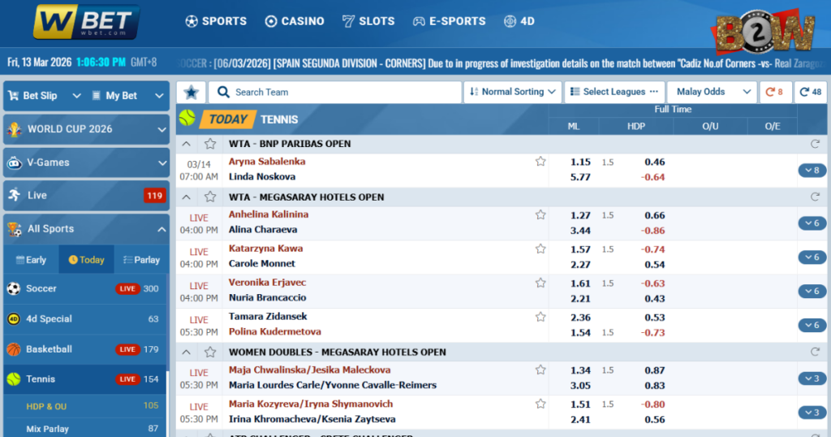Viewport: 831px width, 437px height.
Task: Click the orange refresh icon showing 8
Action: click(x=774, y=93)
